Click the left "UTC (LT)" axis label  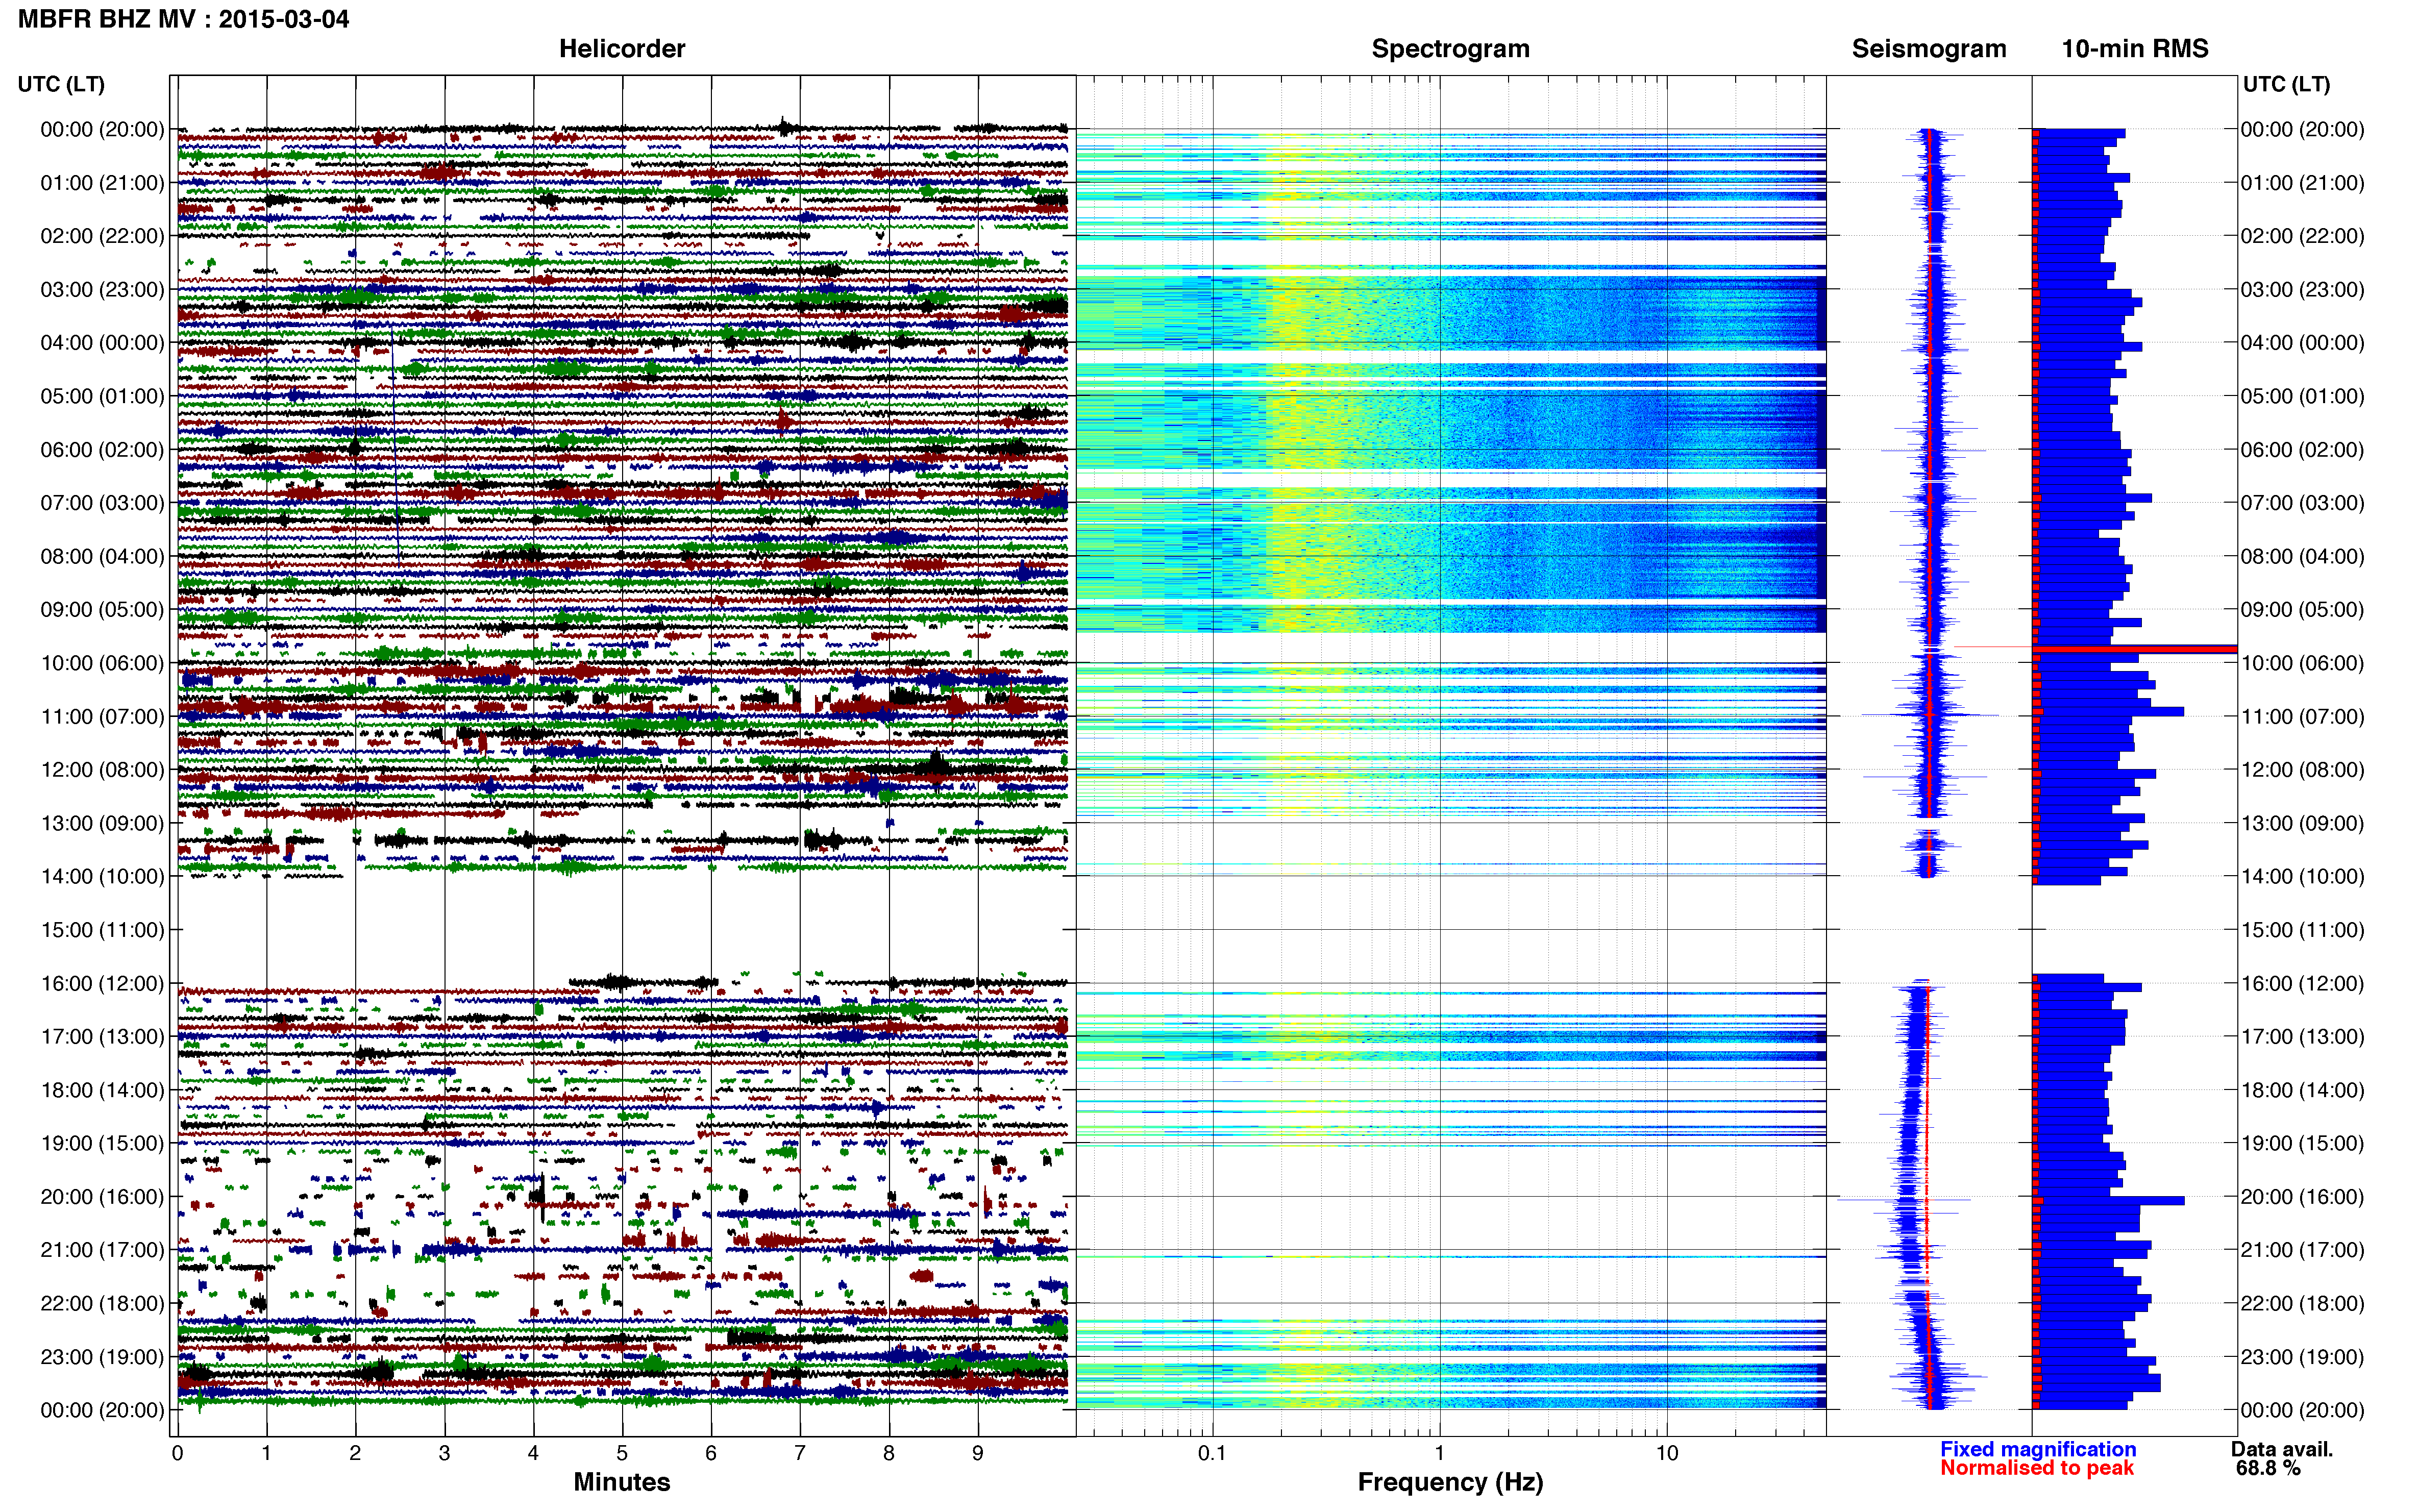pyautogui.click(x=61, y=84)
